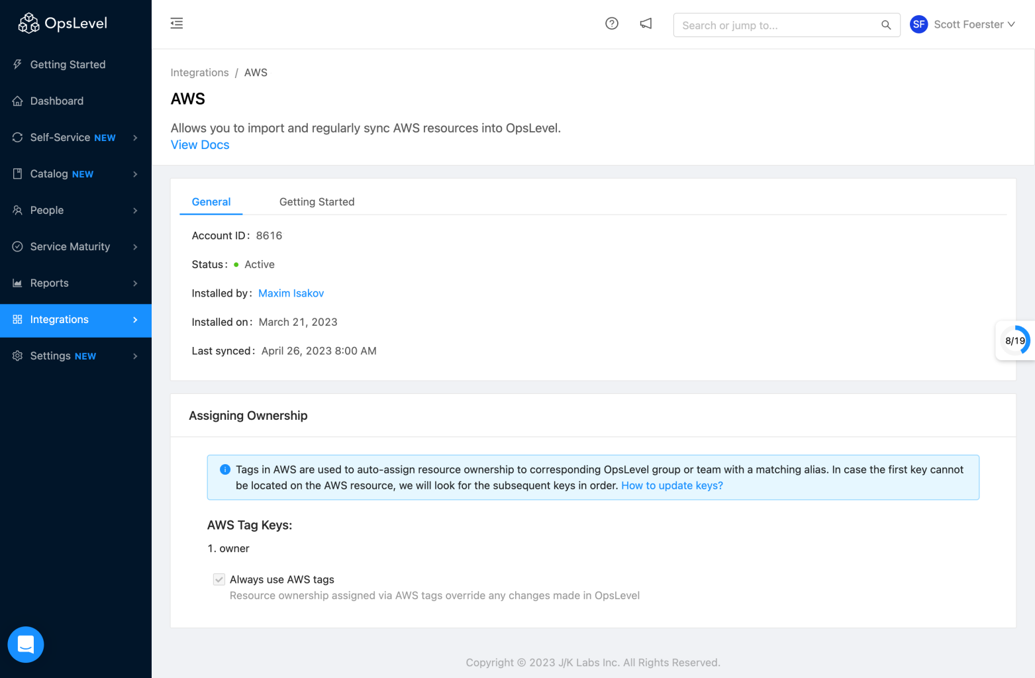Expand the Integrations submenu chevron
This screenshot has width=1035, height=678.
[x=135, y=320]
